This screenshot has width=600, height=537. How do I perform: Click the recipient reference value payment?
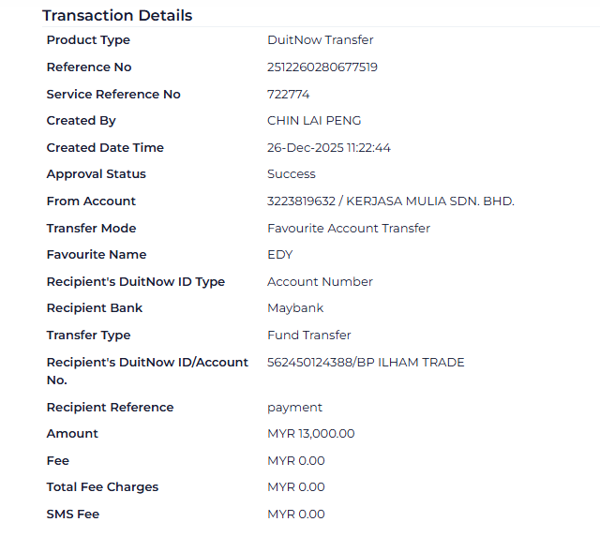294,408
